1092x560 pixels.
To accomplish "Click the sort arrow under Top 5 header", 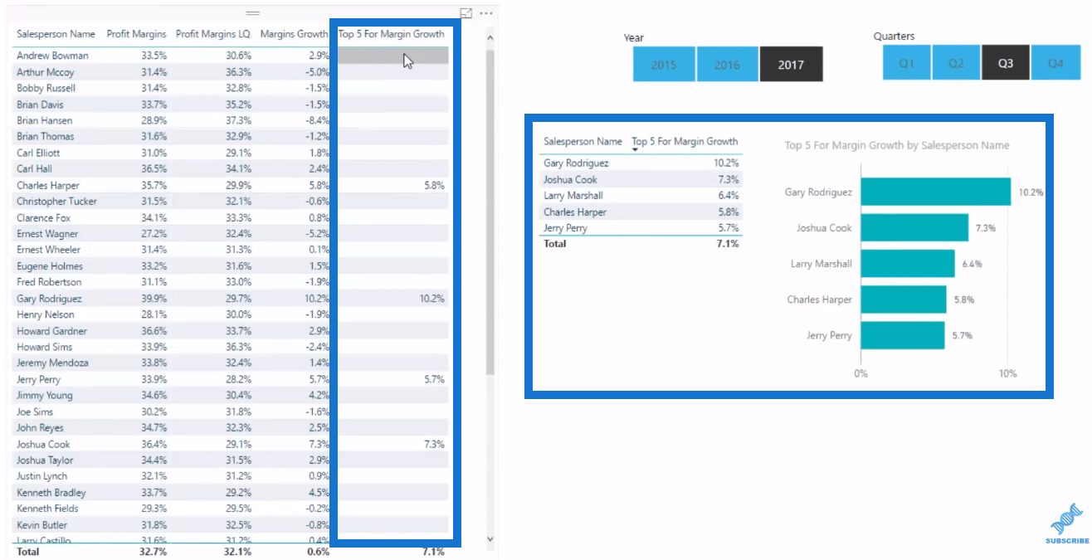I will click(x=635, y=150).
